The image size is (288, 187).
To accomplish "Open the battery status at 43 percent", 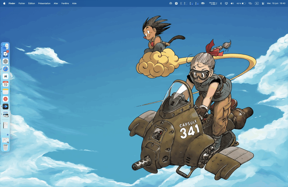I will click(x=240, y=3).
